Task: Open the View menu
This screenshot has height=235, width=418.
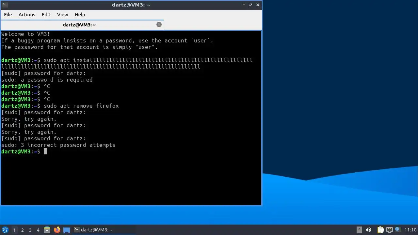Action: click(x=62, y=15)
